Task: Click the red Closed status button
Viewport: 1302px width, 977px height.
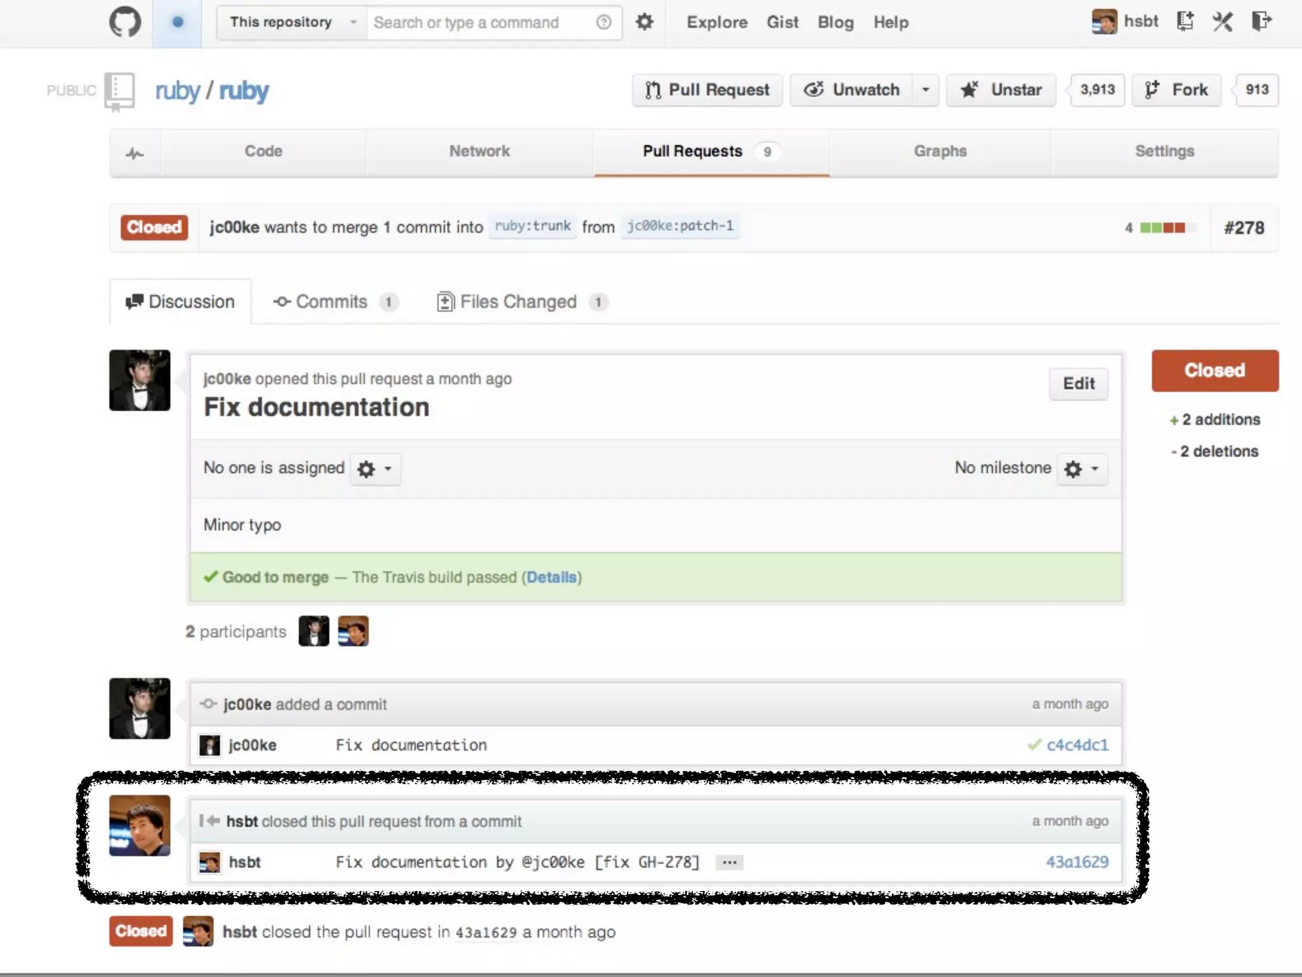Action: pos(1215,370)
